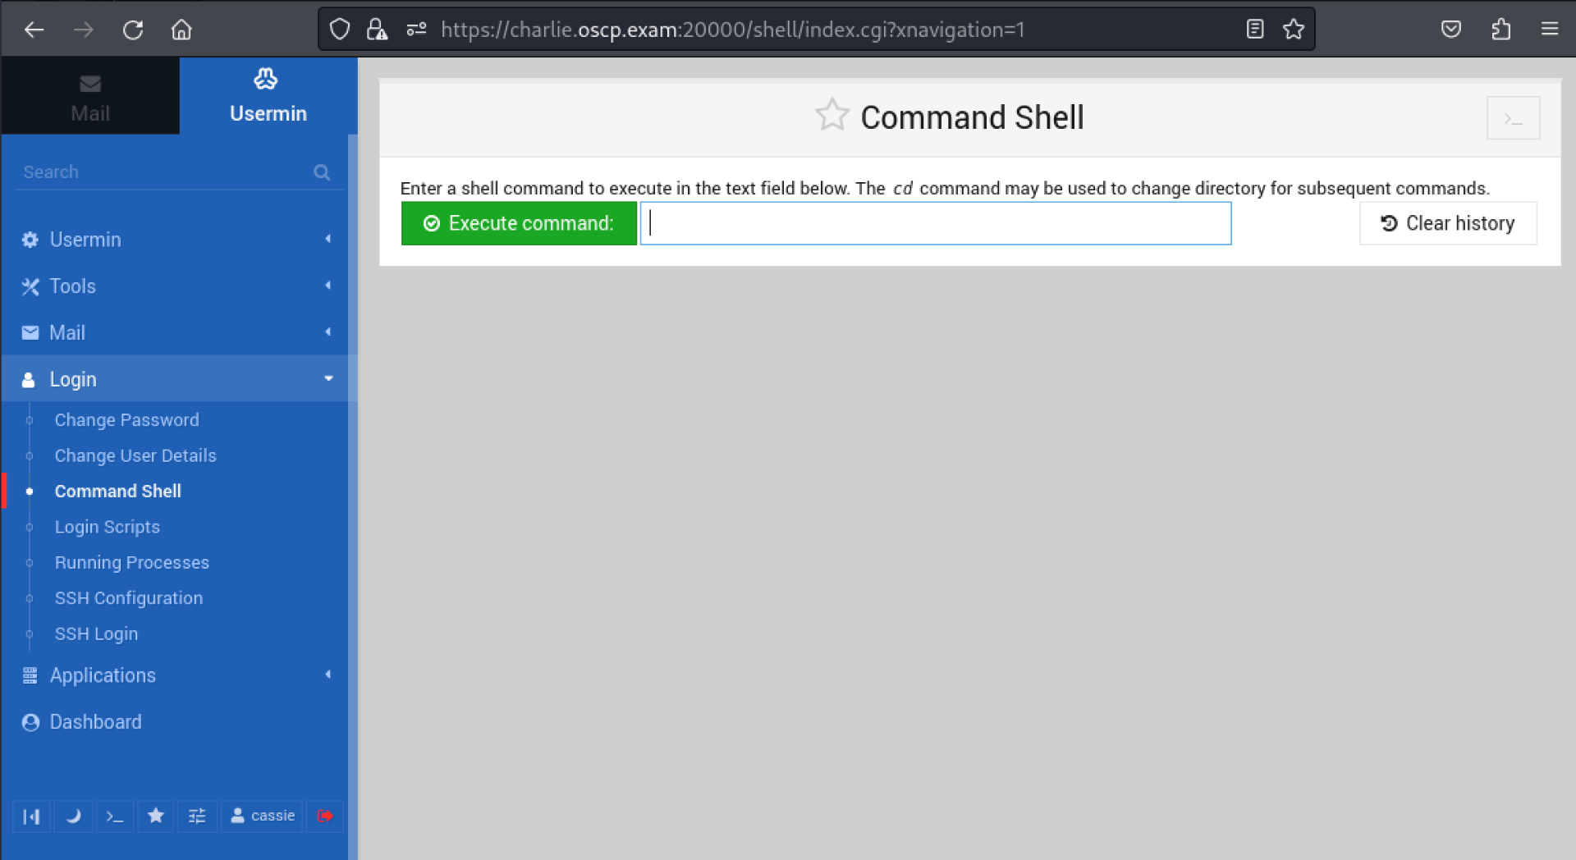Open SSH Configuration from the Login menu
The image size is (1576, 860).
tap(129, 598)
